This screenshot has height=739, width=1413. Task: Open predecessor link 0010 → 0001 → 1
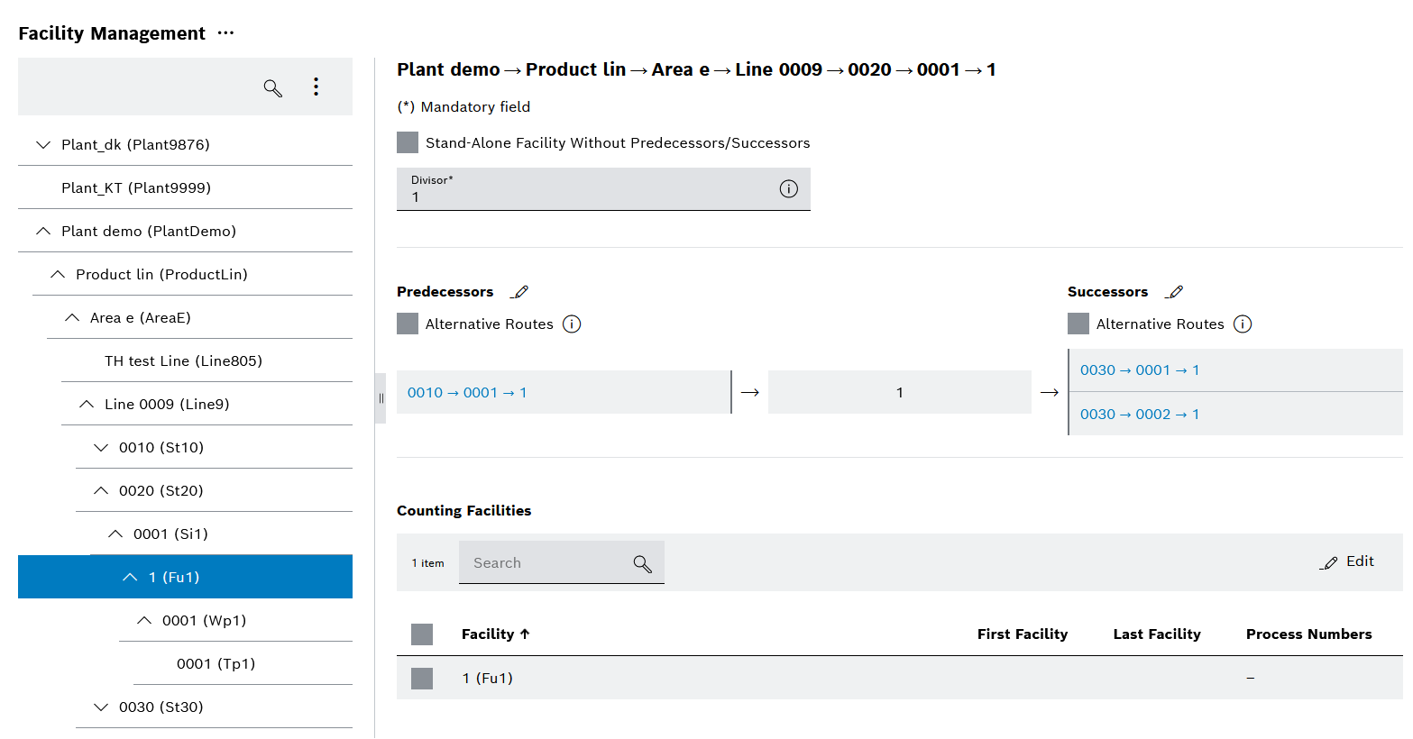tap(466, 392)
